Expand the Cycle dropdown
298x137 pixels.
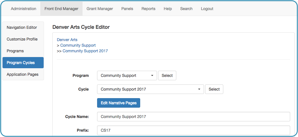[x=151, y=89]
